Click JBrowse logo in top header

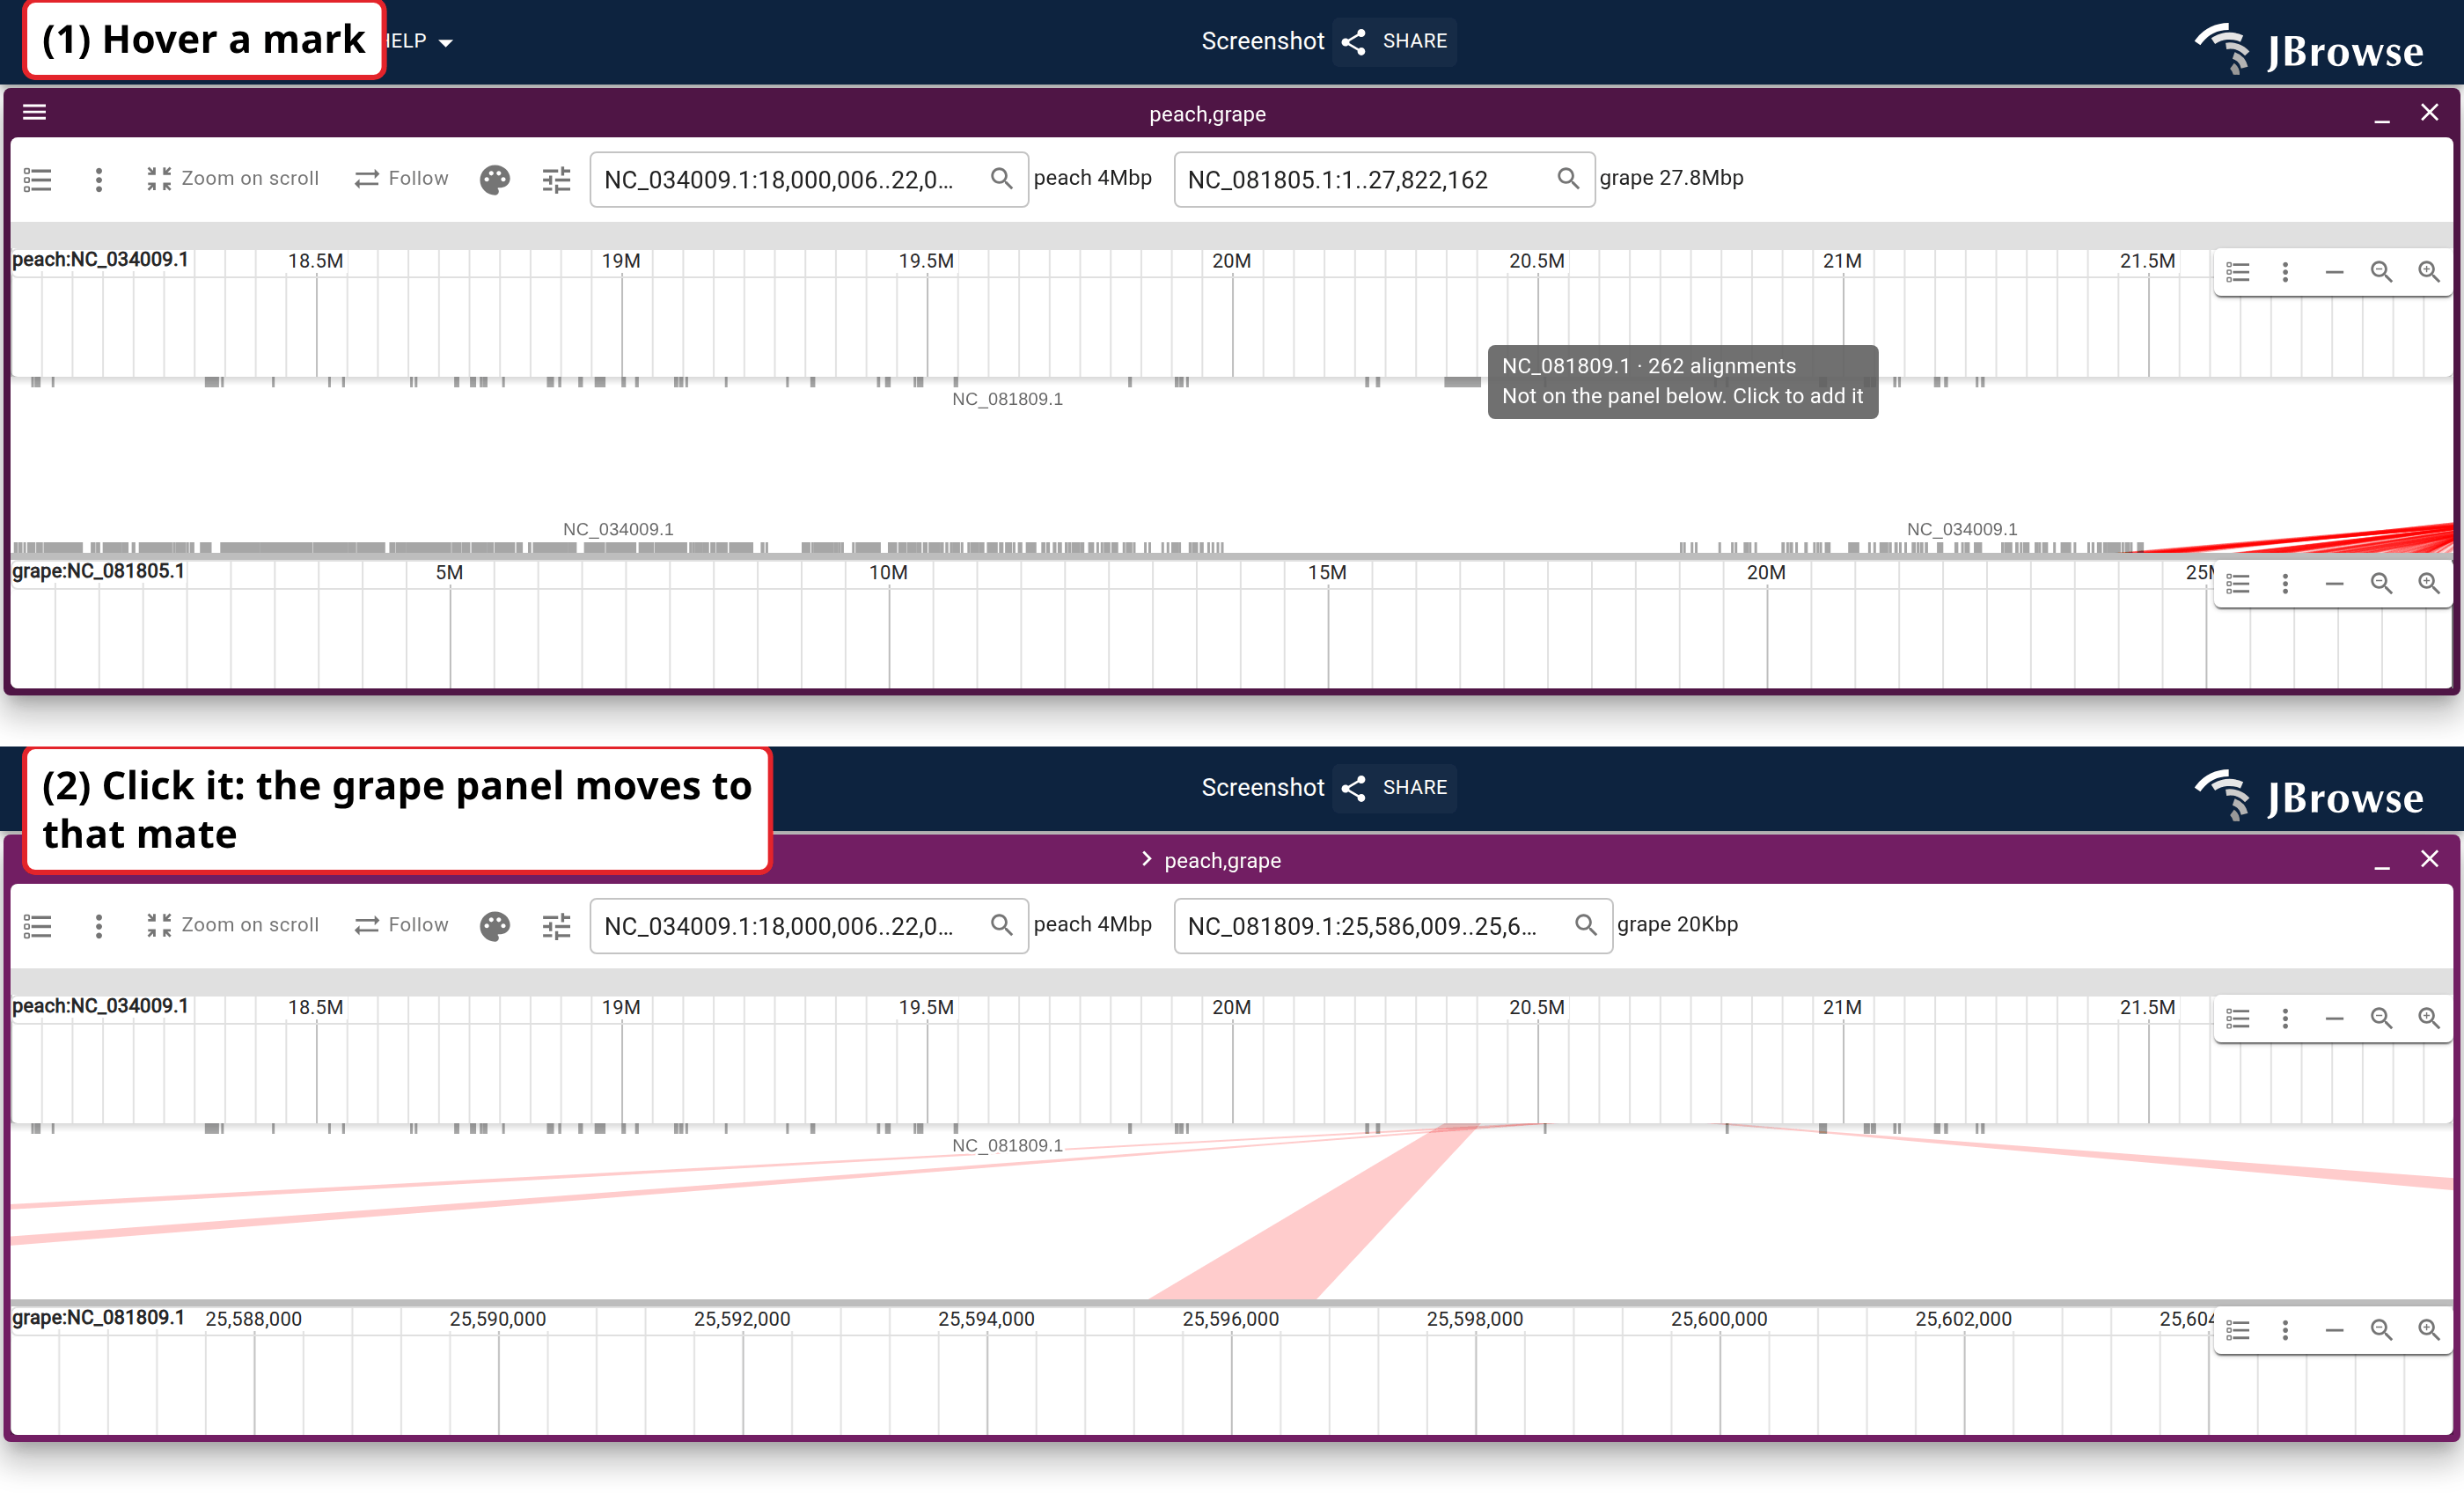point(2310,48)
